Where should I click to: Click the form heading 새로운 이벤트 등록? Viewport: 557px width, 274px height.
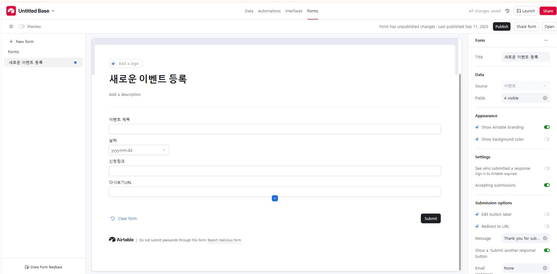[x=148, y=79]
